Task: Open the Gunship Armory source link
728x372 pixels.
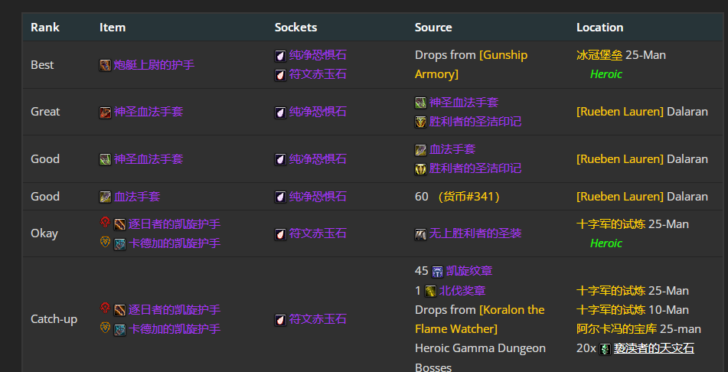Action: [x=472, y=64]
